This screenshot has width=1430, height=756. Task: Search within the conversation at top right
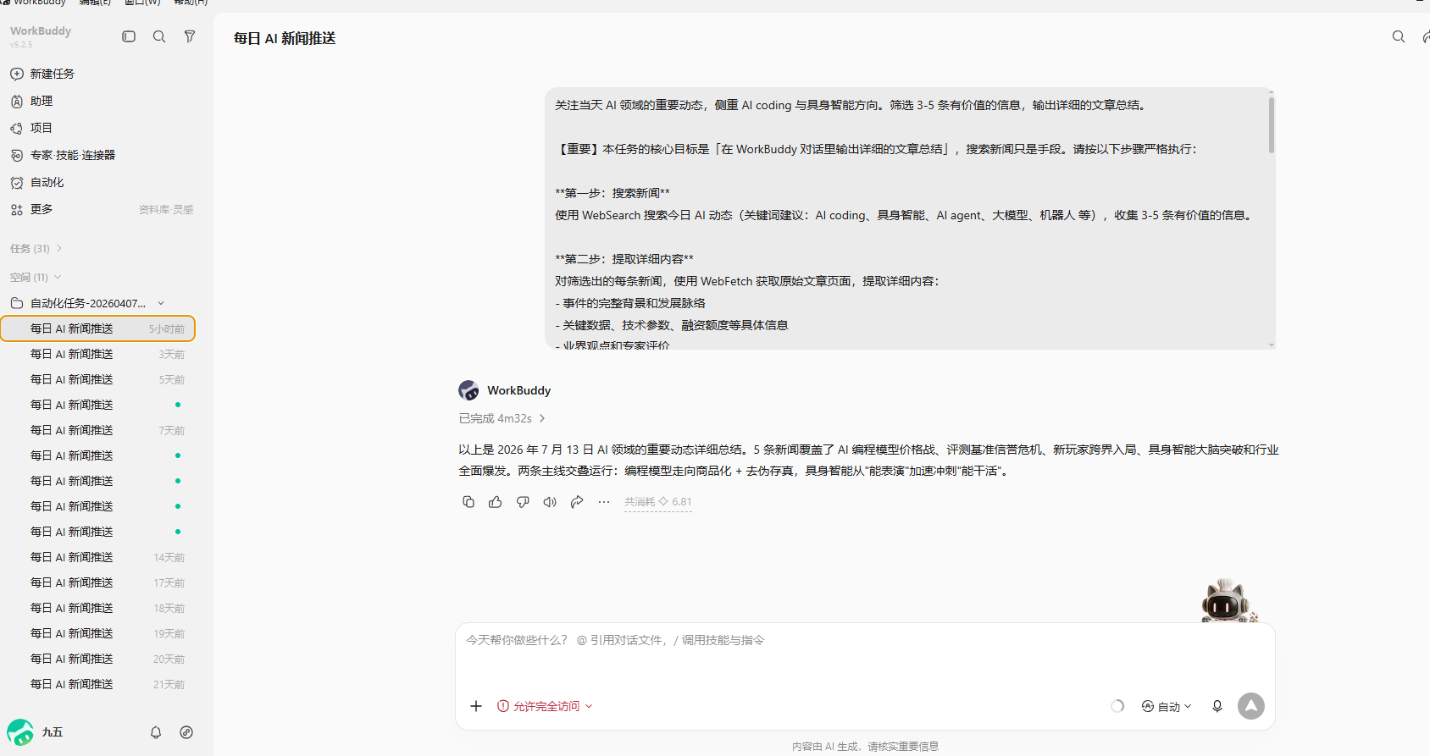[x=1399, y=36]
